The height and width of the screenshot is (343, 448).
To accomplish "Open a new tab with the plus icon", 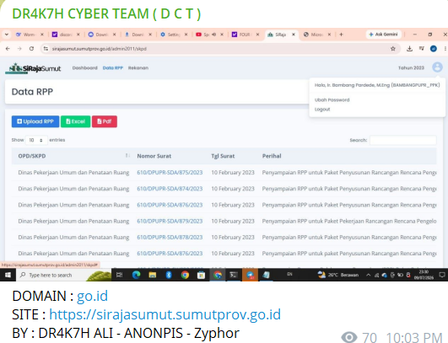I will point(341,35).
